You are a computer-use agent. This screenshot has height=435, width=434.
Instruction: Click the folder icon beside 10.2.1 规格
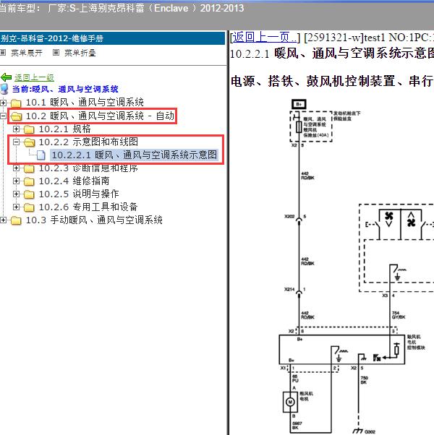(29, 129)
